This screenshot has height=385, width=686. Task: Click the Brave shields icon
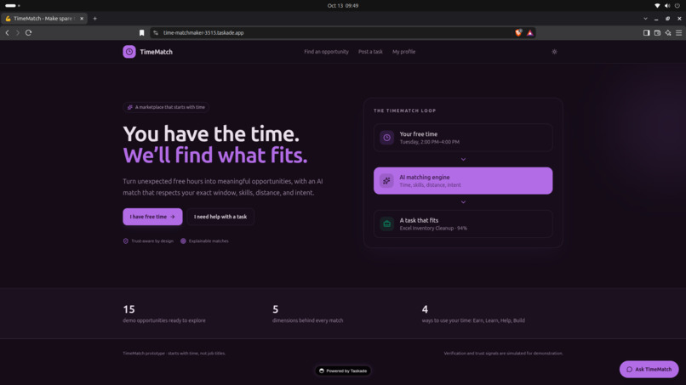(518, 33)
